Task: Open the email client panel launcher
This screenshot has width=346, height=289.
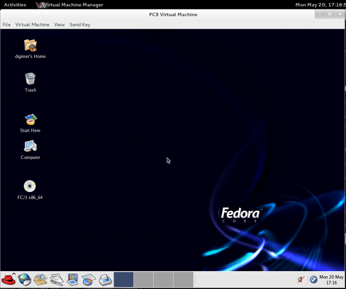Action: (41, 280)
